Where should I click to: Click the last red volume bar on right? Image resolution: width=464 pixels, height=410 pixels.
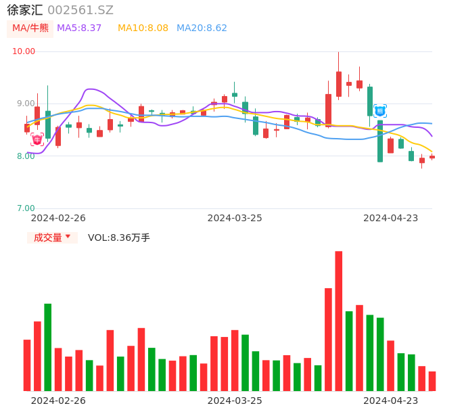(x=432, y=381)
